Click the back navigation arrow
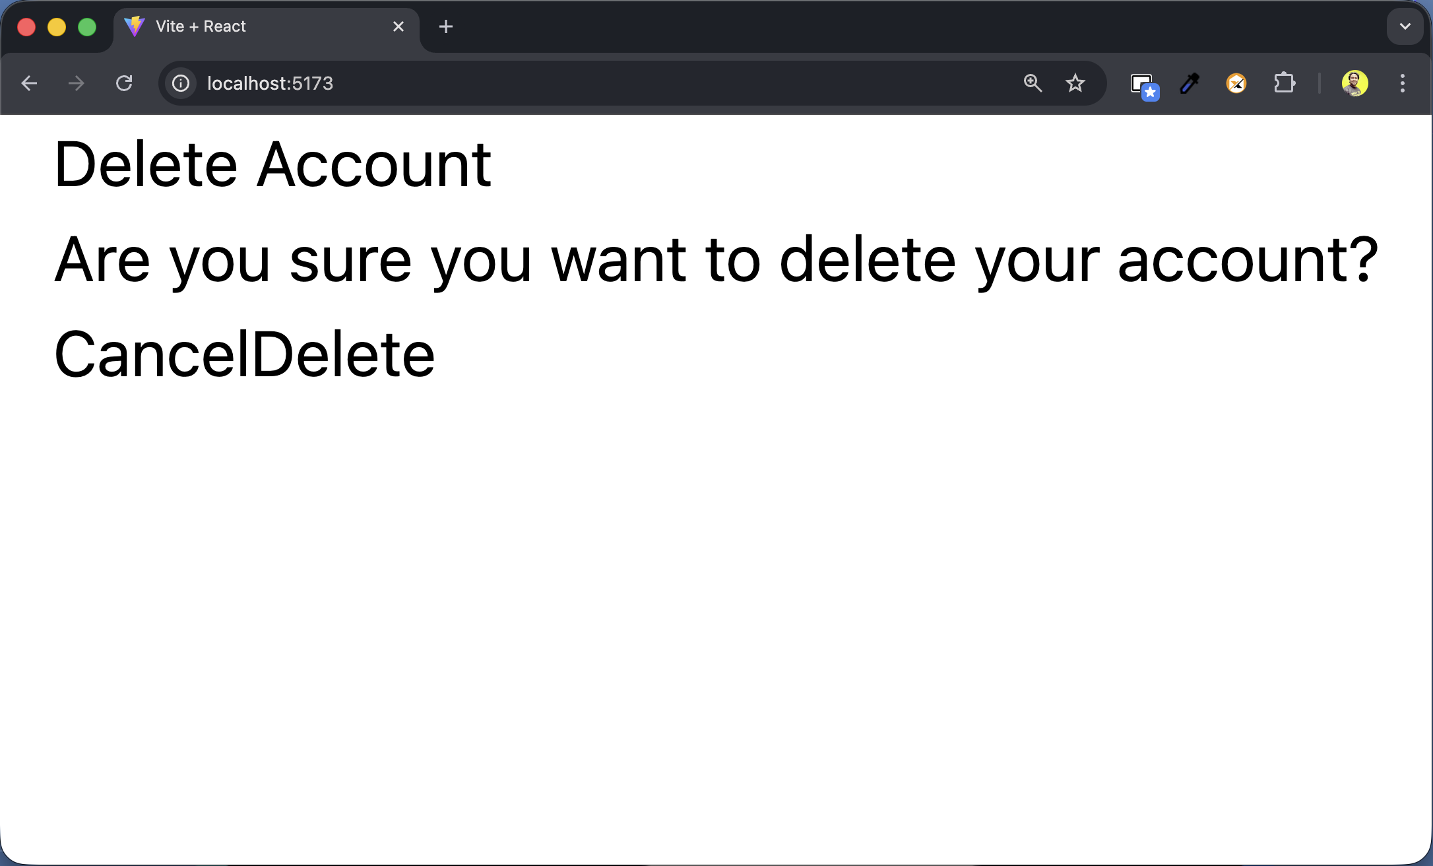The image size is (1433, 866). [29, 83]
